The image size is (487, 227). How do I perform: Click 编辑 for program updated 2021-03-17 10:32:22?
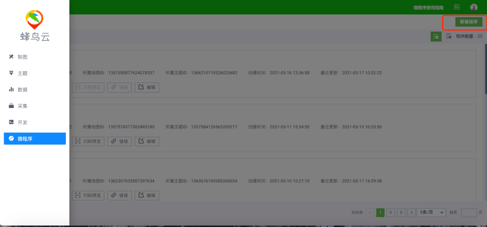pos(147,87)
